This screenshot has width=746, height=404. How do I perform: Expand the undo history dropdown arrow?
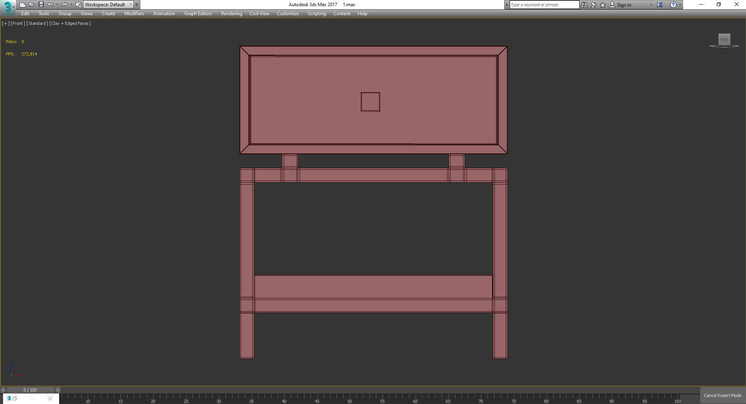57,5
